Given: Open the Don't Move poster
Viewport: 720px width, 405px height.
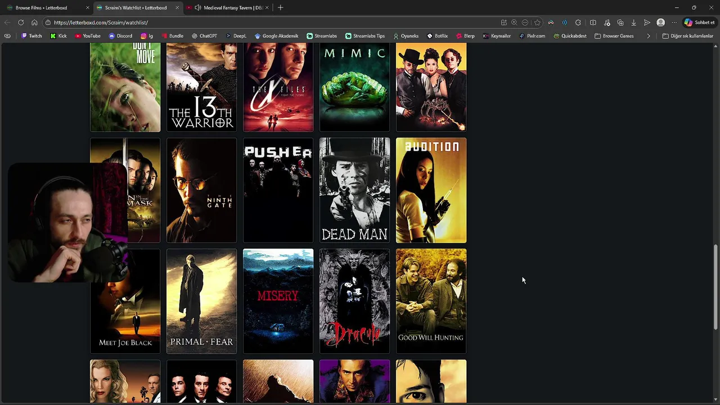Looking at the screenshot, I should 125,87.
